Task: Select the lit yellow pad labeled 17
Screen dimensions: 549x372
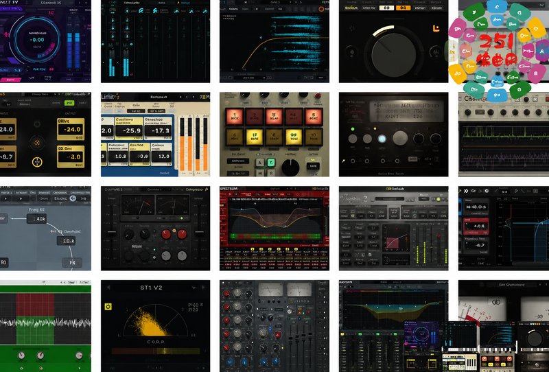Action: pyautogui.click(x=254, y=137)
